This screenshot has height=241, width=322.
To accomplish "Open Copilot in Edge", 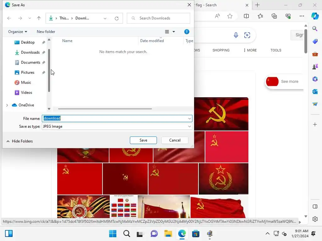I will 315,16.
